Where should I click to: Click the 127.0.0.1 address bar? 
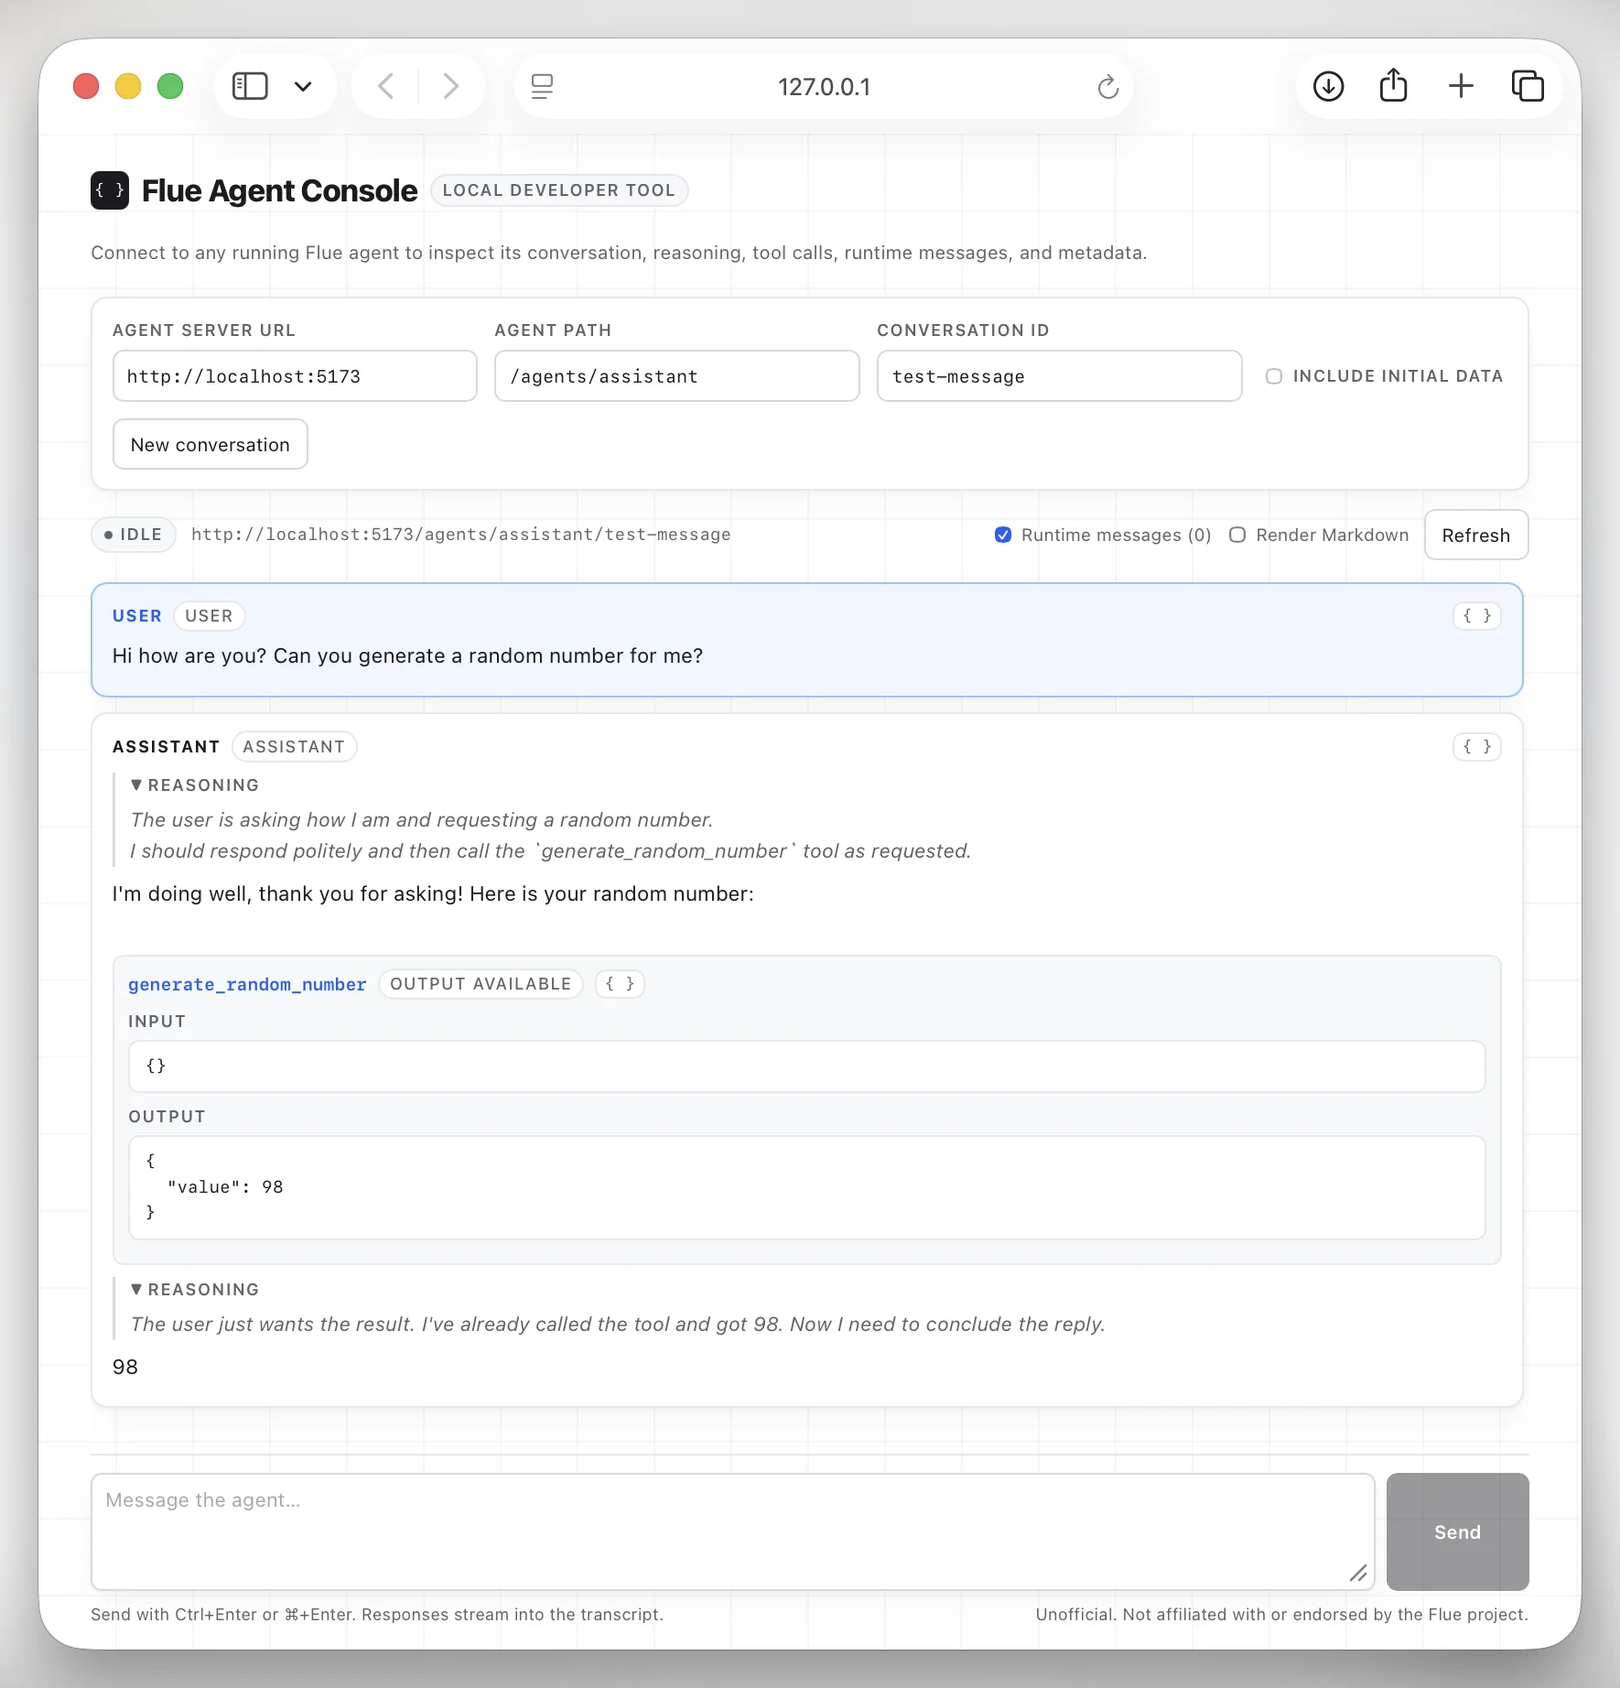click(x=824, y=87)
